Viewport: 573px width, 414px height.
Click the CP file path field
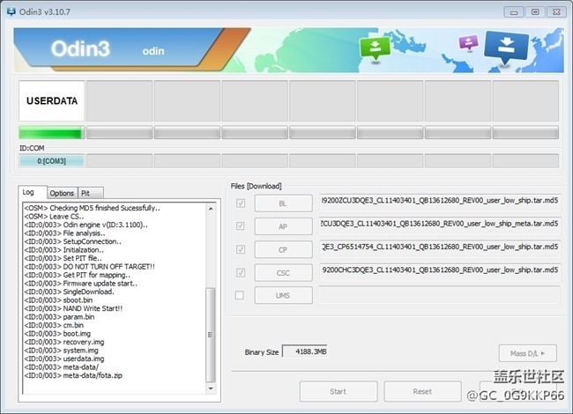[440, 249]
